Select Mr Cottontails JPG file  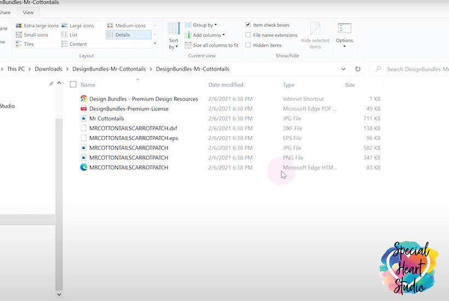point(107,118)
